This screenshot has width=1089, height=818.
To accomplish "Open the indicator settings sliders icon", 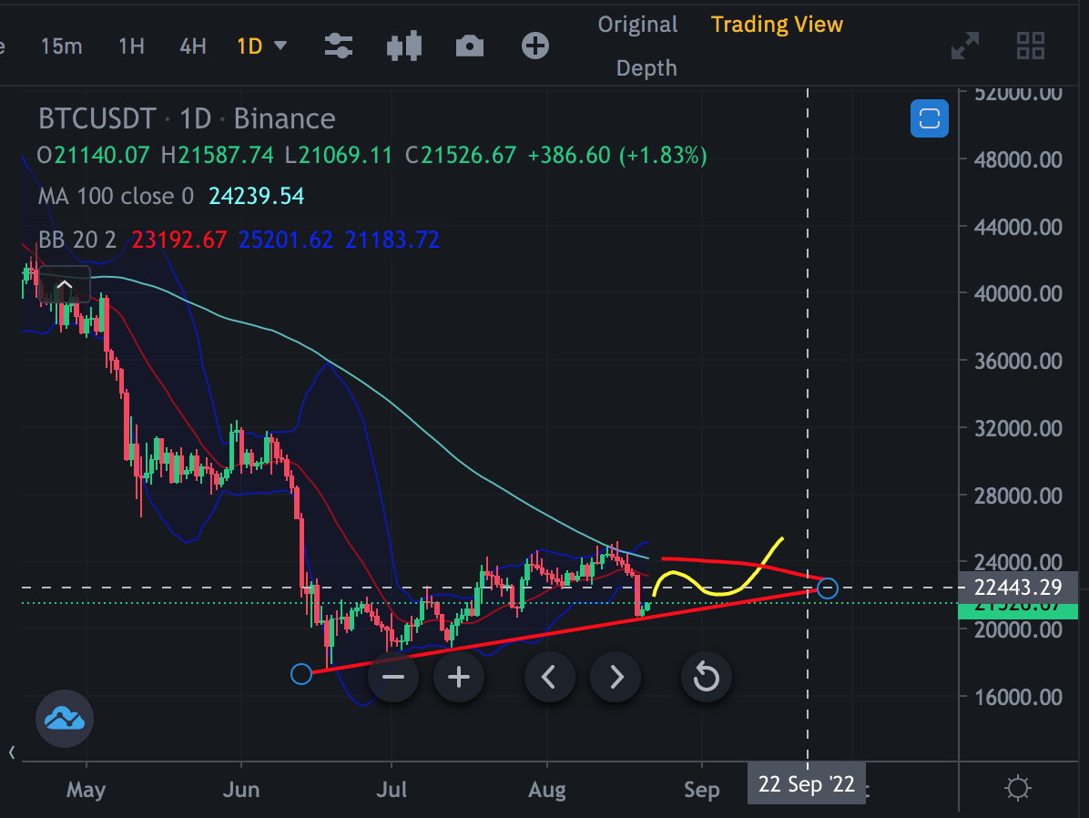I will [338, 46].
